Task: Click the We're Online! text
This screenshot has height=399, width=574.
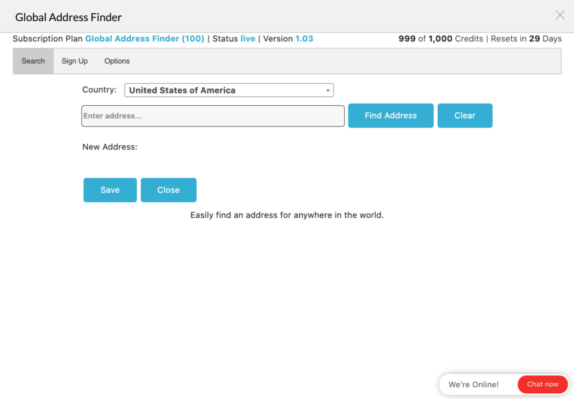Action: coord(473,385)
